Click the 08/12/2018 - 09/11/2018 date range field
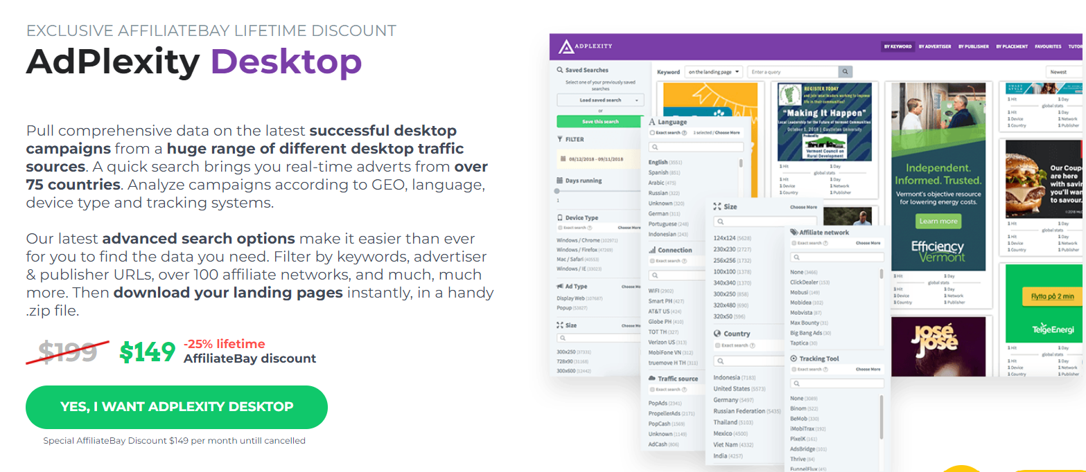The image size is (1086, 472). click(x=600, y=159)
